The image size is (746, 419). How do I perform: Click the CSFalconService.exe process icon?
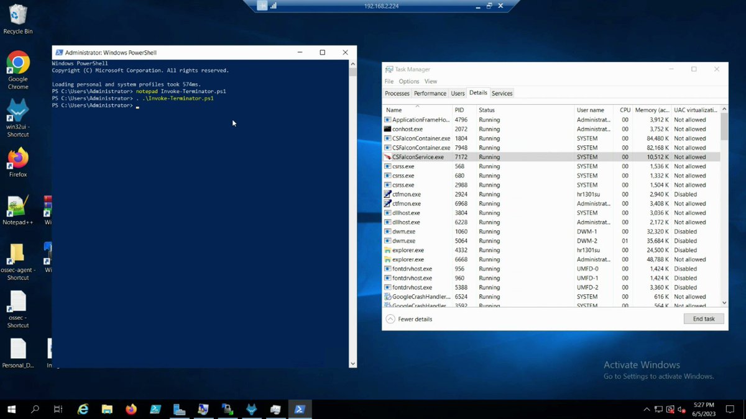click(387, 157)
